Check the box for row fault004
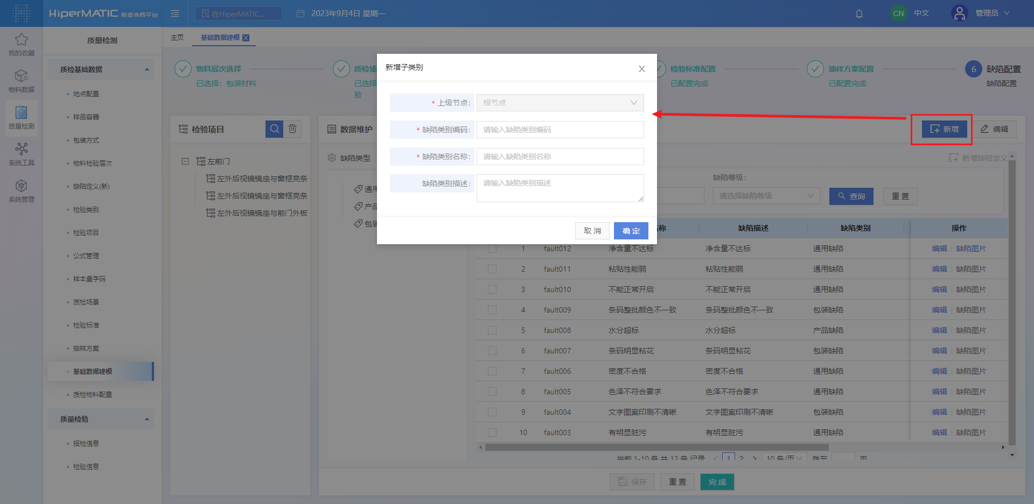 tap(492, 412)
